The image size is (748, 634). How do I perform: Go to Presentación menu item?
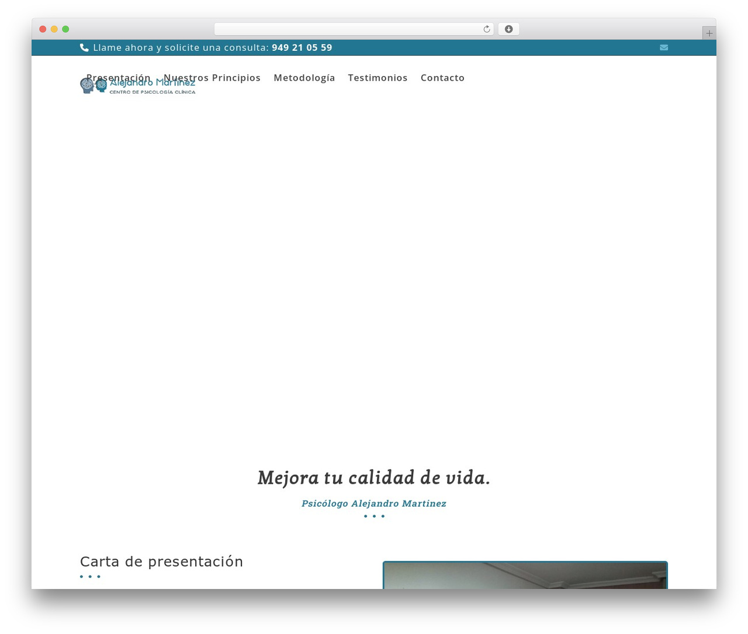coord(119,78)
